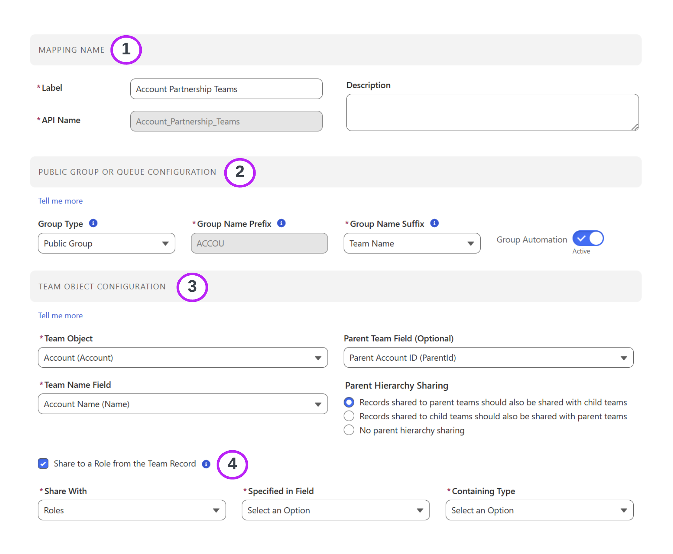Select records shared to child teams radio option

point(349,416)
